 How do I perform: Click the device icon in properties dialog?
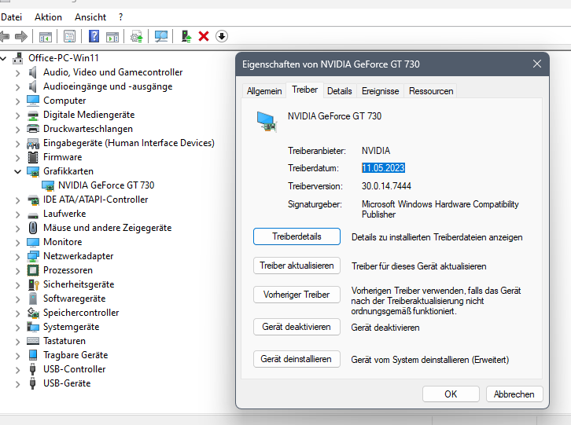coord(267,122)
